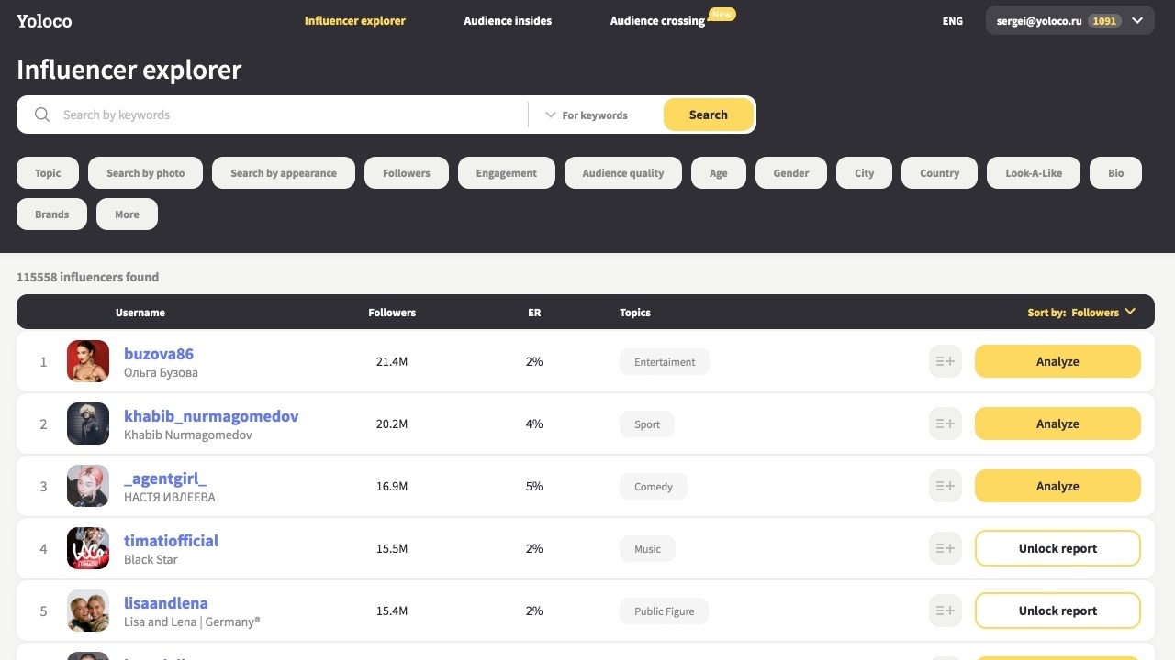
Task: Analyze the buzova86 account
Action: 1057,361
